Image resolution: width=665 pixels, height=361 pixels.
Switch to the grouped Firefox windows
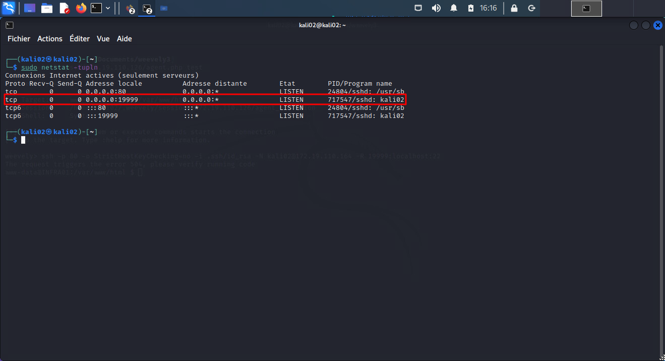pos(130,9)
